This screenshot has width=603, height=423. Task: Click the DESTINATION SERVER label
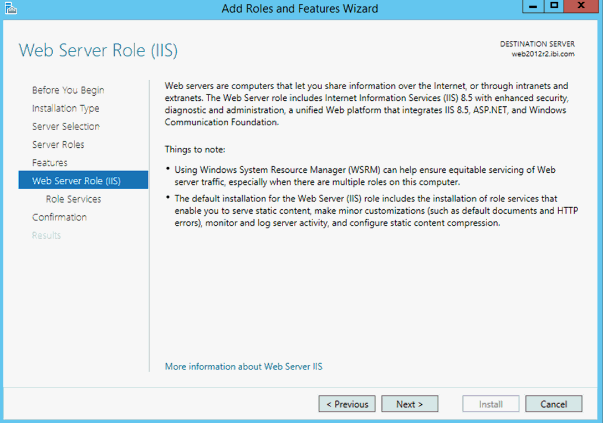(x=537, y=44)
